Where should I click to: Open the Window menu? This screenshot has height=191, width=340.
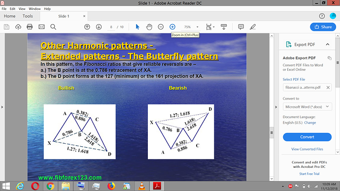coord(34,9)
